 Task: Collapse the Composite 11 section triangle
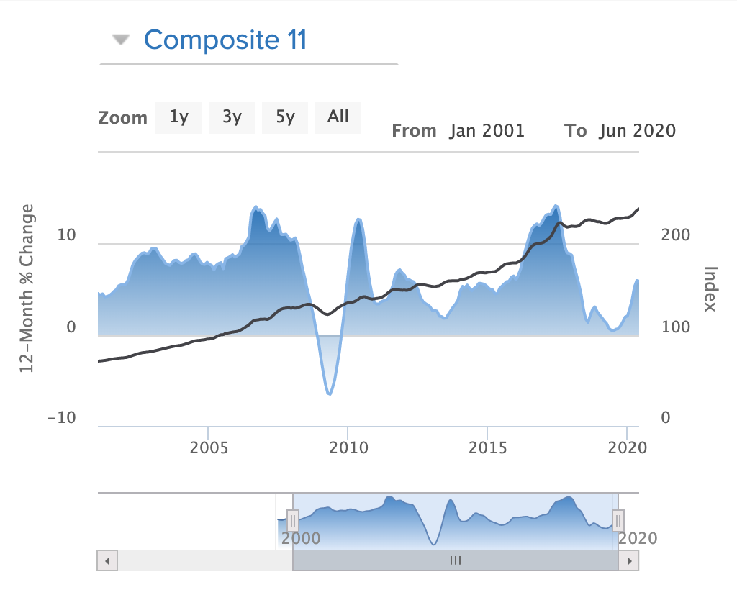(121, 40)
